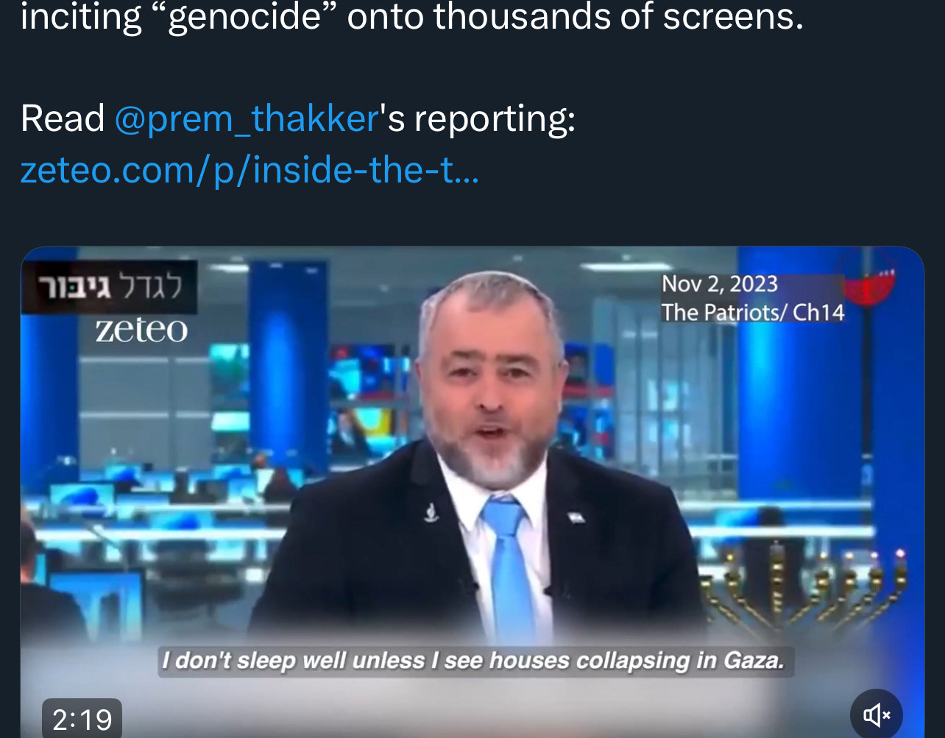
Task: Unmute the video with the speaker icon
Action: 877,714
